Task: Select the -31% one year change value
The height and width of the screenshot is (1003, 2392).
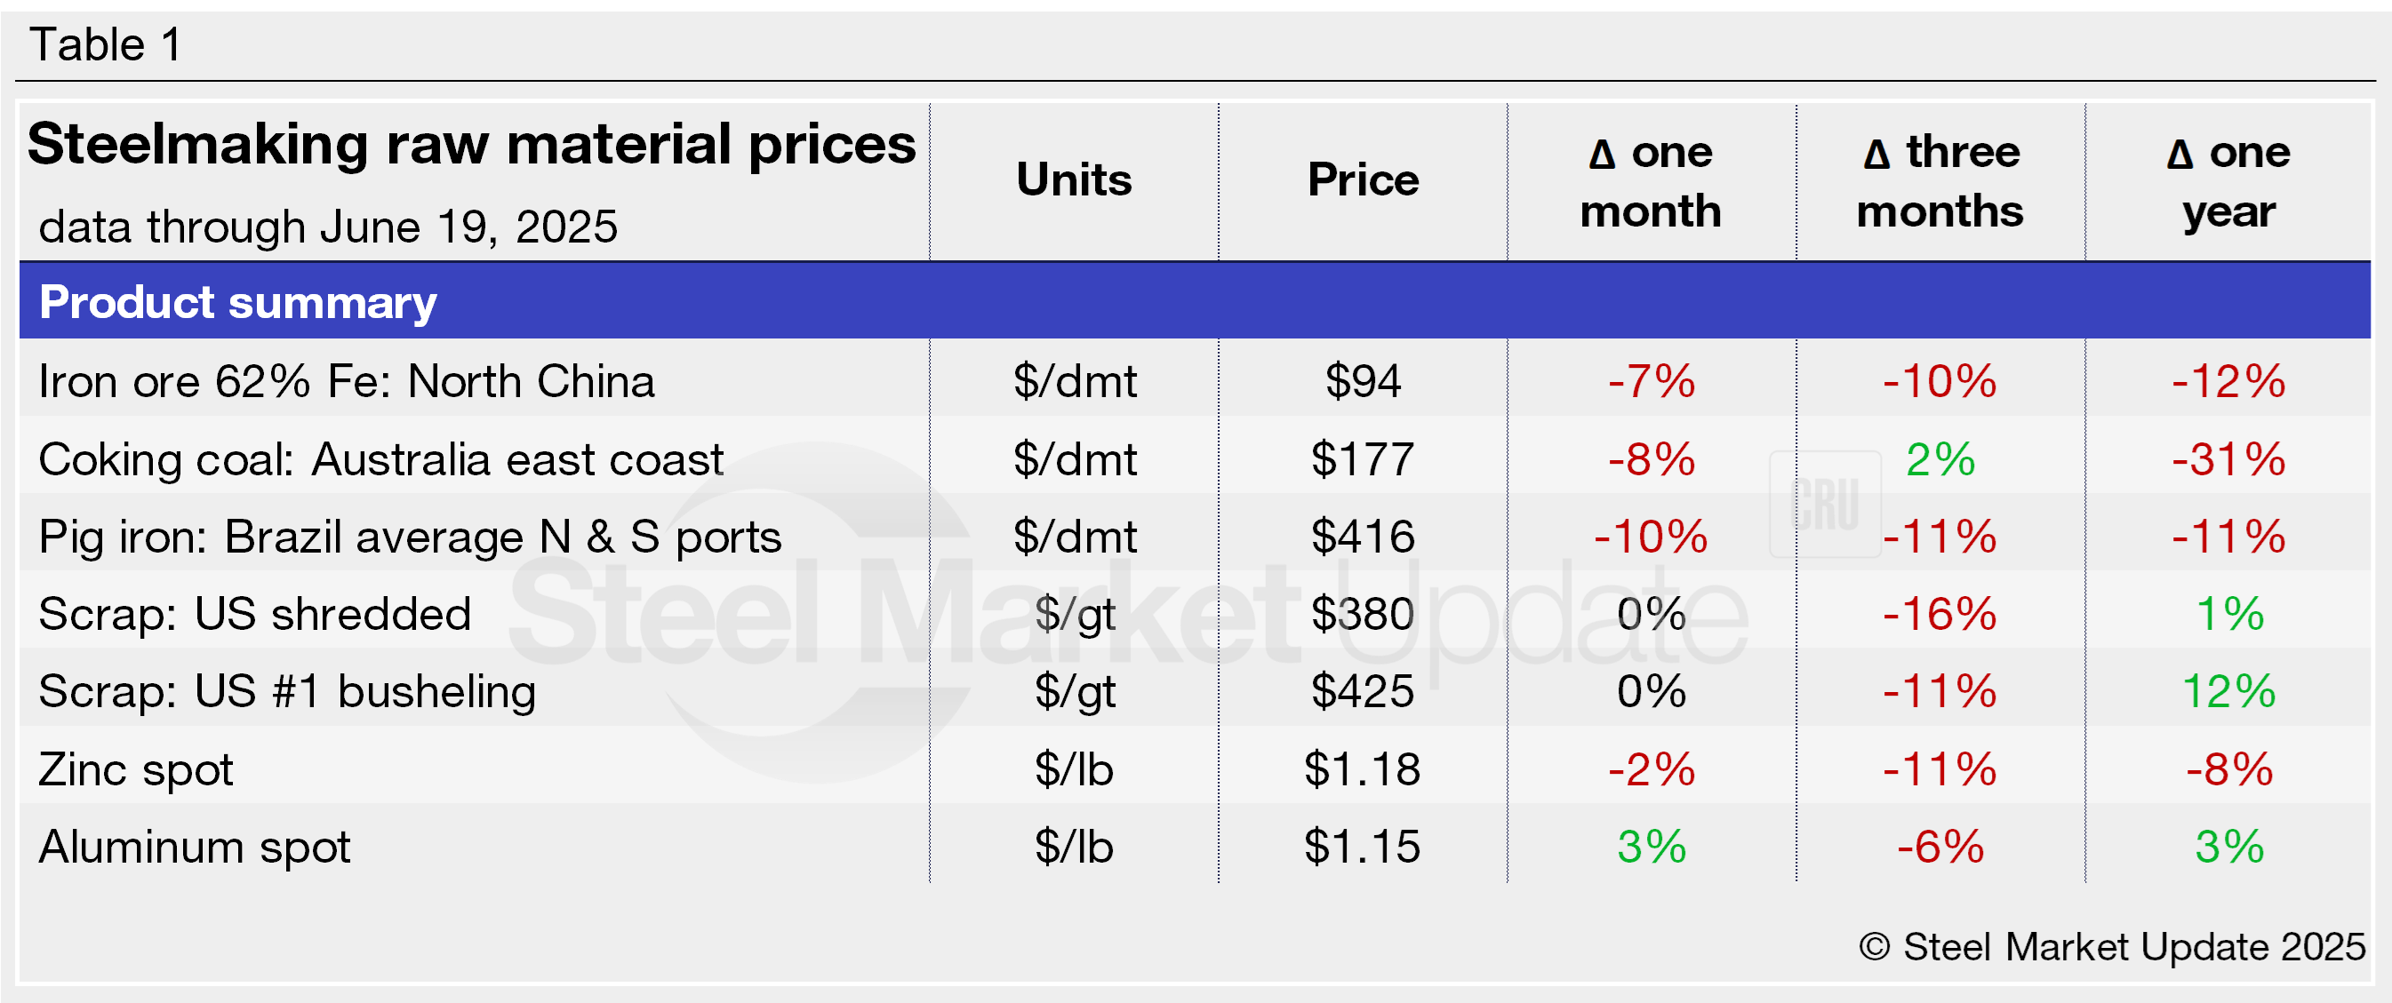Action: (2228, 459)
